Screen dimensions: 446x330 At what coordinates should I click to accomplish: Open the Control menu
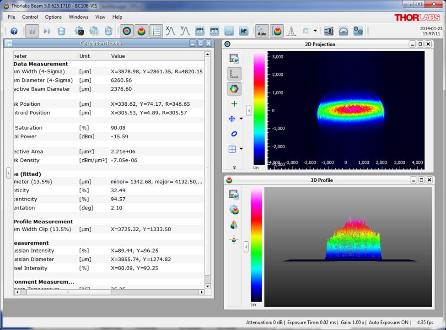(x=30, y=17)
